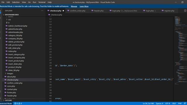This screenshot has width=187, height=105.
Task: Open insert_slider.php file
Action: 15,64
